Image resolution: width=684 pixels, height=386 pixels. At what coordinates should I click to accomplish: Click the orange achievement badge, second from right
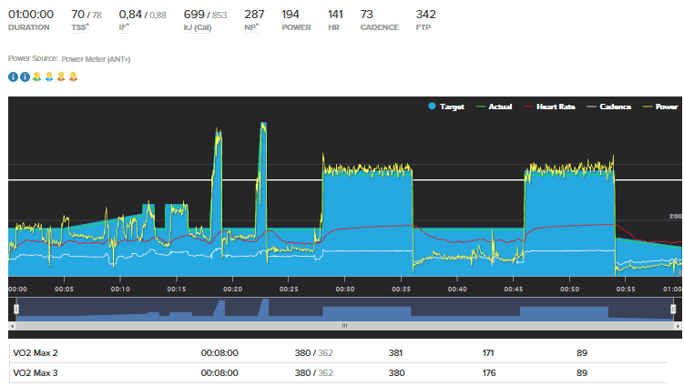(x=61, y=77)
